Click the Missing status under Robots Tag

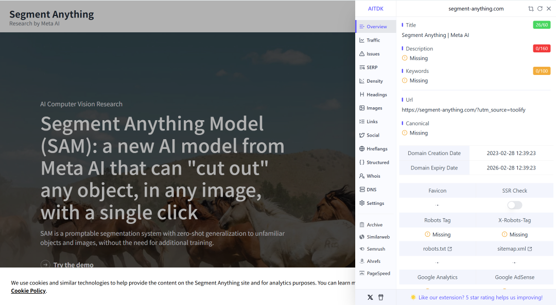click(x=438, y=235)
